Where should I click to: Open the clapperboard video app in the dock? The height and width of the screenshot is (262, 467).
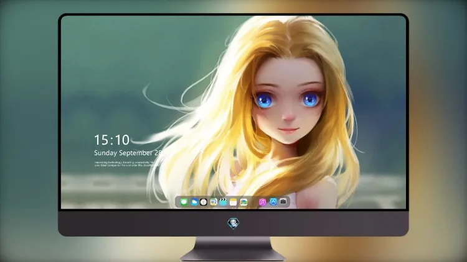point(223,202)
